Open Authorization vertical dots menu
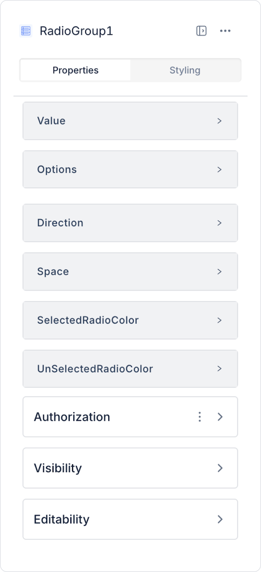This screenshot has width=261, height=572. [x=200, y=417]
